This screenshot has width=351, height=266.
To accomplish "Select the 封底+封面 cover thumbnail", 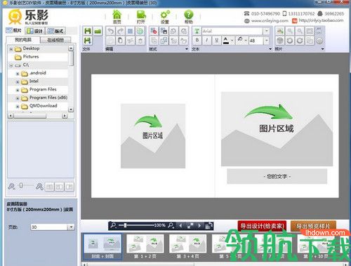I will (102, 246).
